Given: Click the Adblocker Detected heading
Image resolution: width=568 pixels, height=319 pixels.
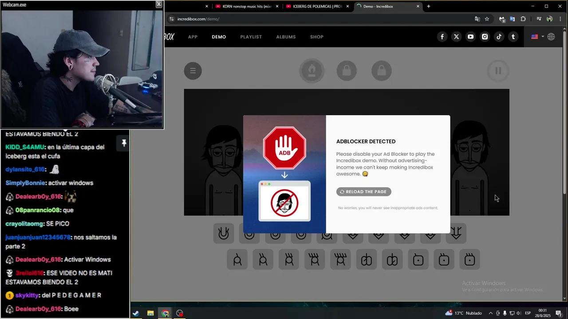Looking at the screenshot, I should 366,141.
